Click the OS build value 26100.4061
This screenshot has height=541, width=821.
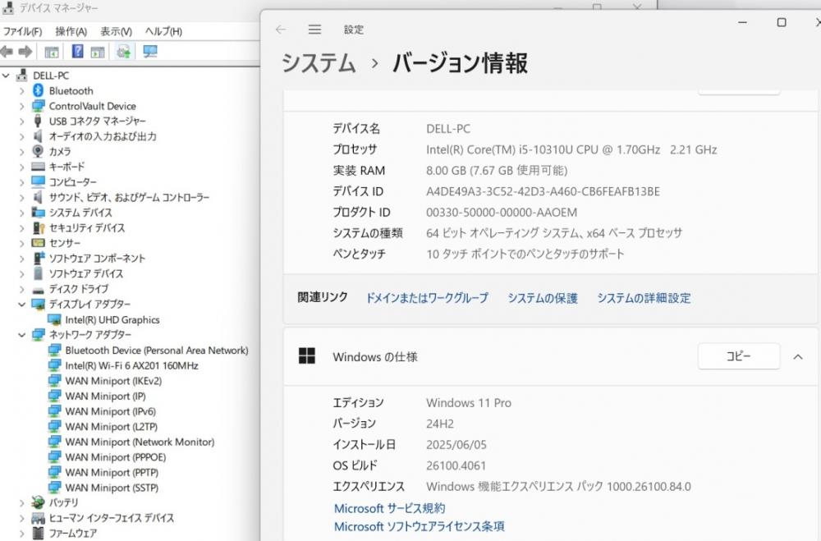click(456, 465)
